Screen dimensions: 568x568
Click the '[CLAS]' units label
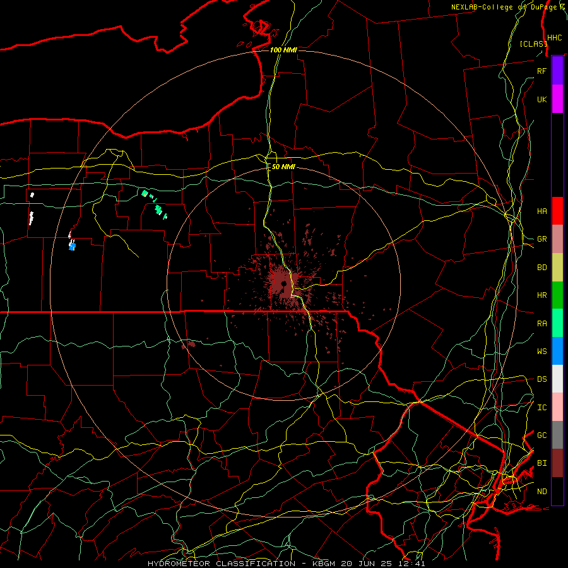(x=533, y=44)
